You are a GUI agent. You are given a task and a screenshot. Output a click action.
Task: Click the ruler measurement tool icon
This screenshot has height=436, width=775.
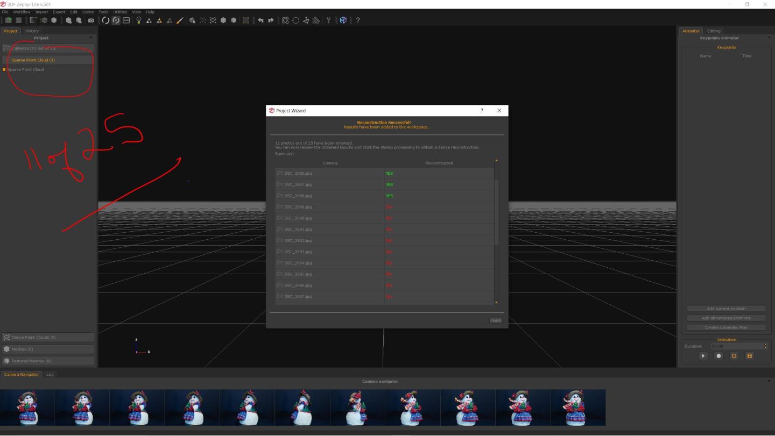tap(316, 20)
